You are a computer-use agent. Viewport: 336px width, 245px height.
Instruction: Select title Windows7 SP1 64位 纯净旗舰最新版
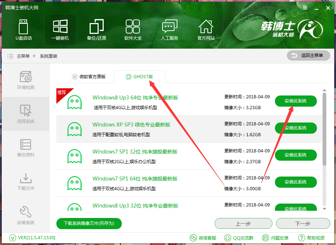[x=135, y=179]
